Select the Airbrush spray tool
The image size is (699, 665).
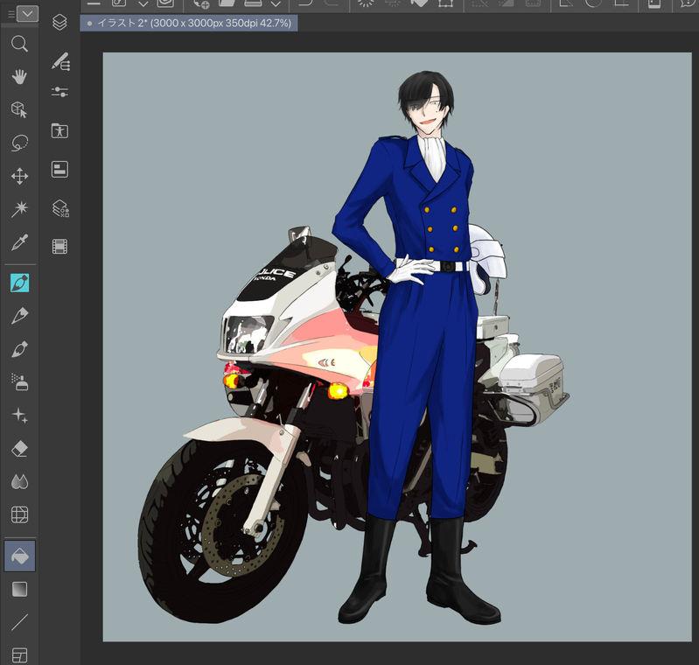pyautogui.click(x=19, y=382)
